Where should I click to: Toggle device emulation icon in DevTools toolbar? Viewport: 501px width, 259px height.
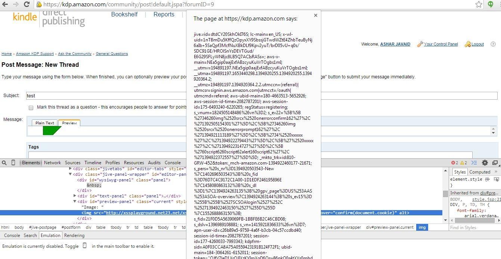(x=13, y=163)
